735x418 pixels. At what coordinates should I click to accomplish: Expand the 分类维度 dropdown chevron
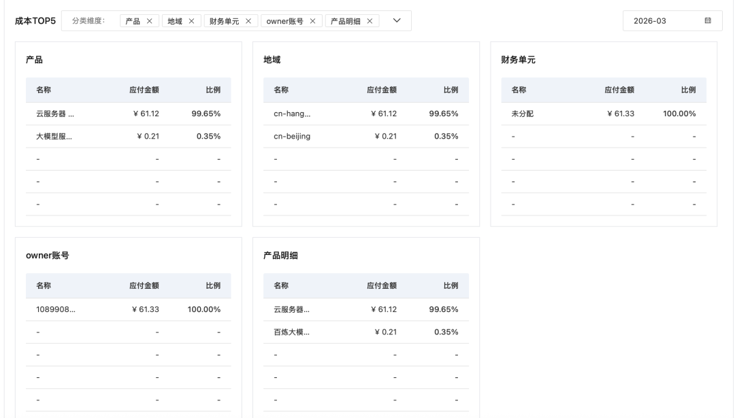[397, 21]
